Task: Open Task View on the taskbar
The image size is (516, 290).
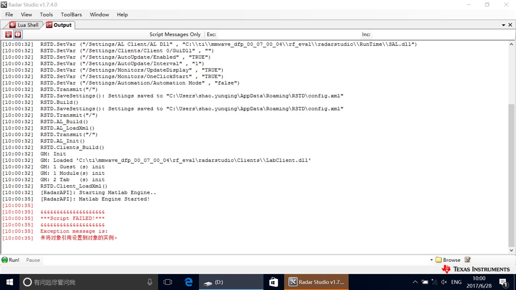Action: (168, 282)
